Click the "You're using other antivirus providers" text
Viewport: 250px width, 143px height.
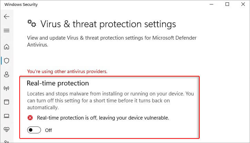coord(67,71)
